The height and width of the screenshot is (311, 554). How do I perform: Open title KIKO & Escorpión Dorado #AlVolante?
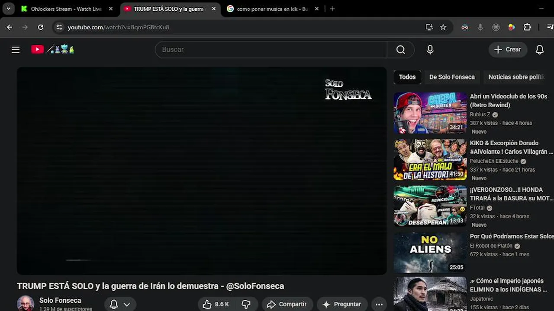click(x=512, y=147)
